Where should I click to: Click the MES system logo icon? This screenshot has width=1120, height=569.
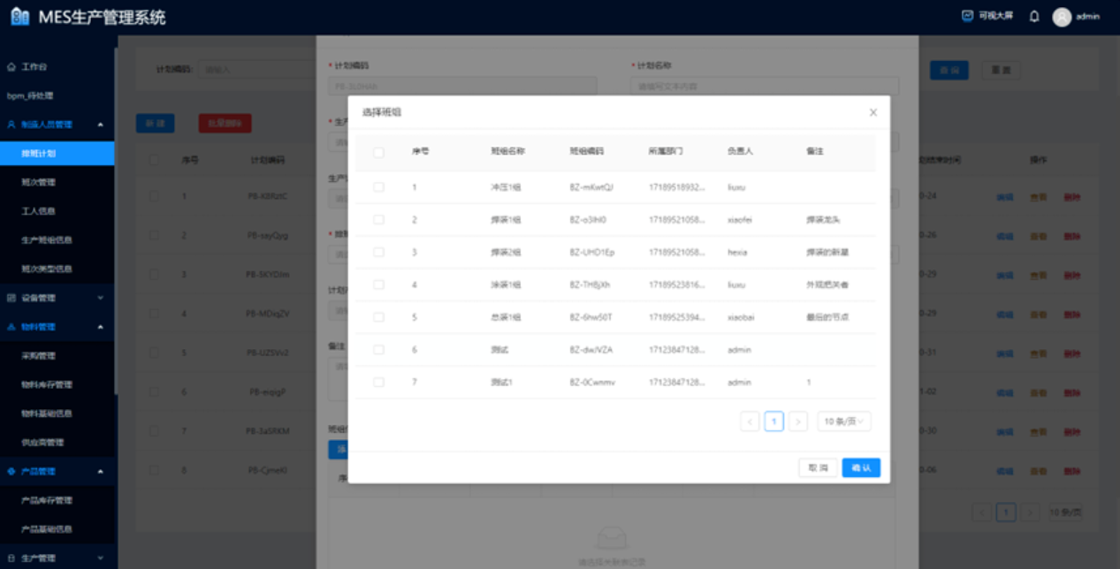tap(19, 17)
